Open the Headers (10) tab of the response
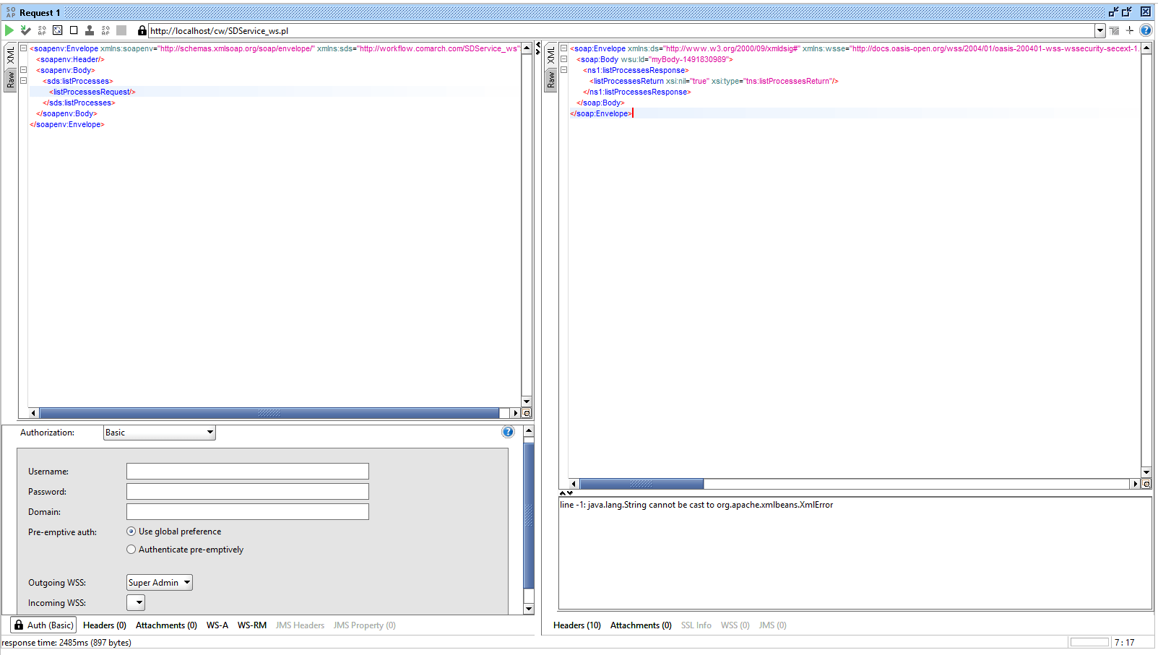 576,625
